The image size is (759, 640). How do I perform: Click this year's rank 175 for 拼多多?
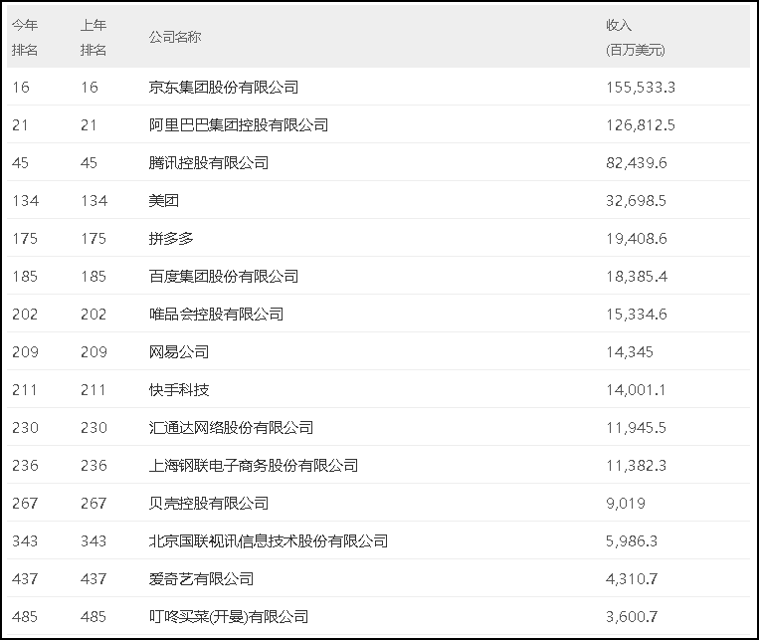pos(25,238)
